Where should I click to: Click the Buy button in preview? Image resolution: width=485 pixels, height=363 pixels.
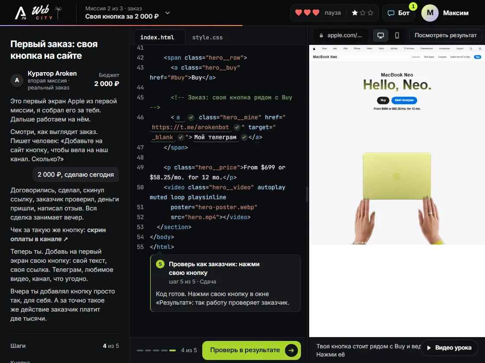pos(383,100)
